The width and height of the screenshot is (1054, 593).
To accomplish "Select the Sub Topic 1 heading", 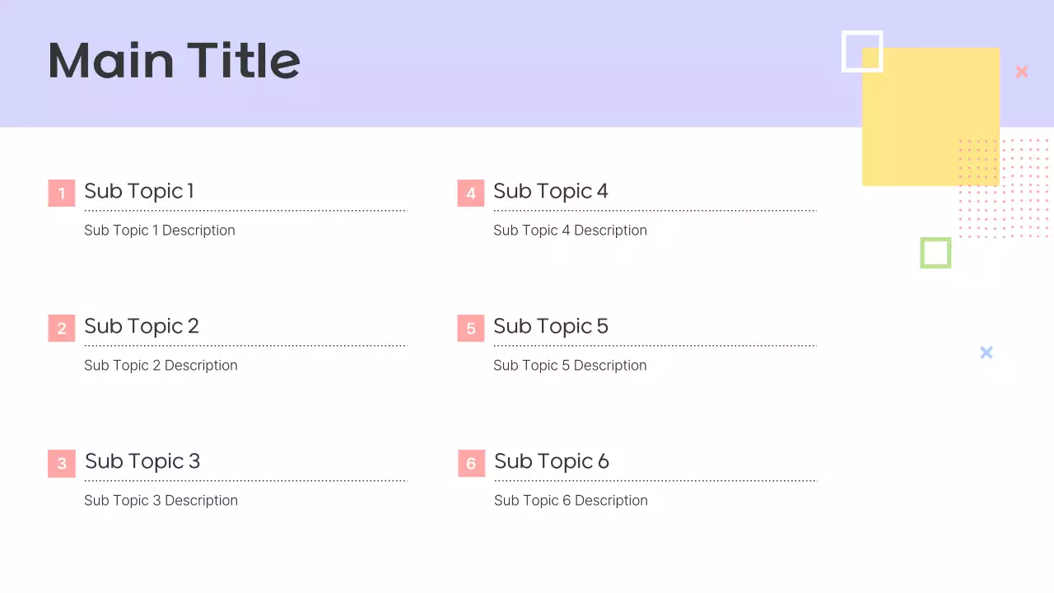I will 139,191.
